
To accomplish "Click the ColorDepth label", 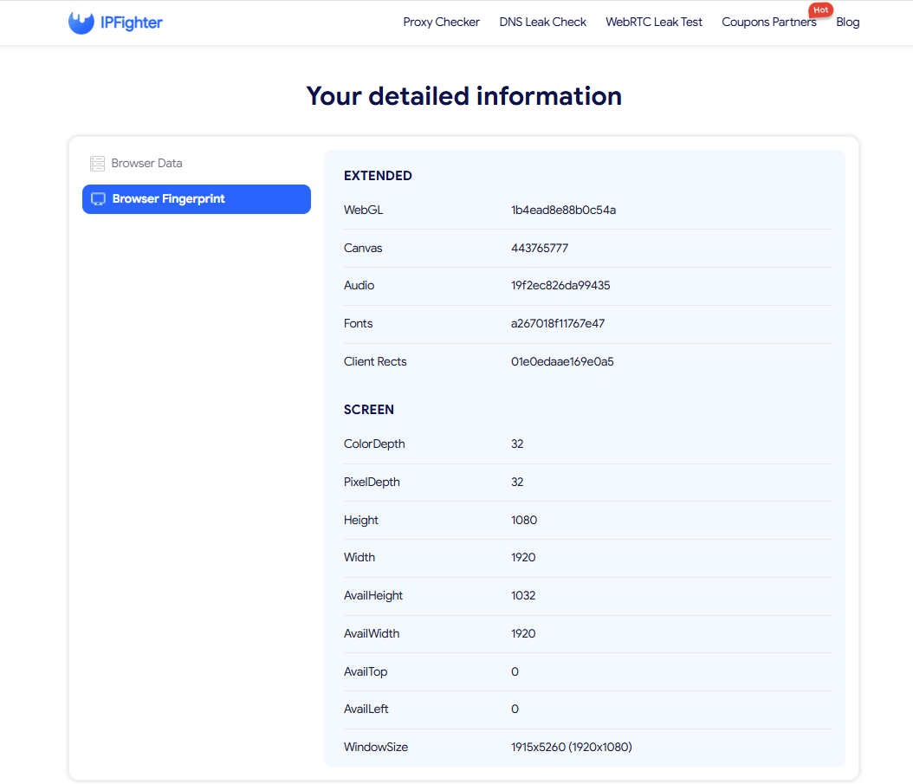I will tap(374, 444).
